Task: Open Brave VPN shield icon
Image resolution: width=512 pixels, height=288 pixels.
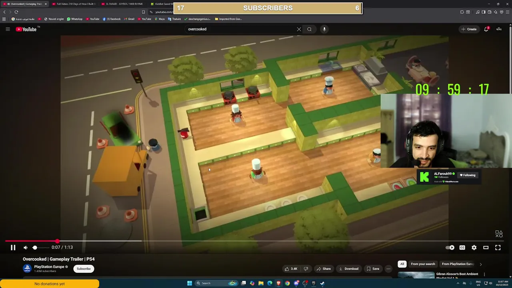Action: point(502,12)
